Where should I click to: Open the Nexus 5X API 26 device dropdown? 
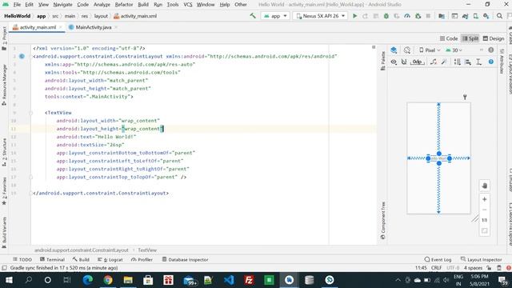click(320, 16)
